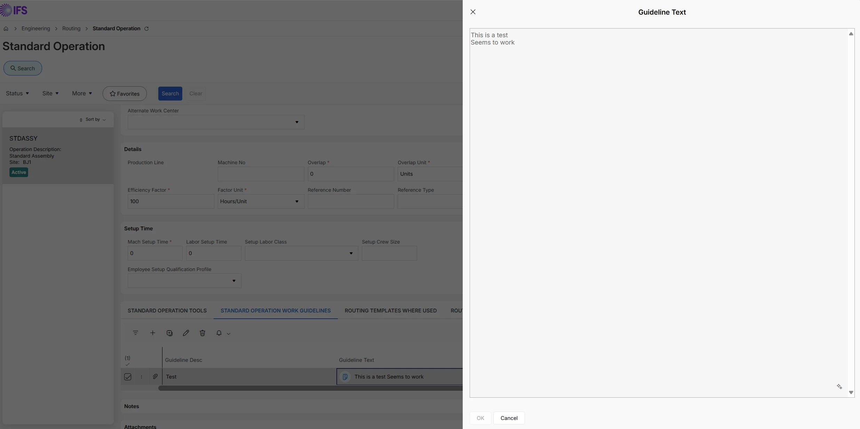
Task: Click the home breadcrumb icon
Action: pyautogui.click(x=6, y=29)
